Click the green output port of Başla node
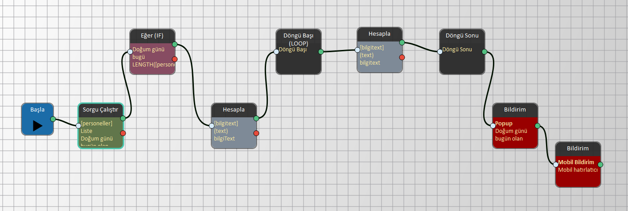This screenshot has width=628, height=211. (x=53, y=119)
